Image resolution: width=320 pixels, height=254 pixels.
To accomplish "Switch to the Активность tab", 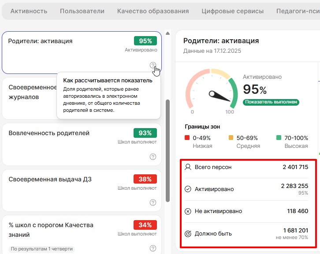I will coord(29,11).
